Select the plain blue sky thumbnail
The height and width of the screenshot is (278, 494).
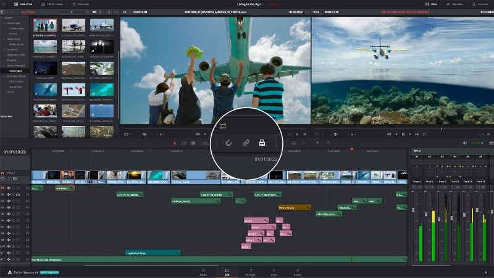101,111
